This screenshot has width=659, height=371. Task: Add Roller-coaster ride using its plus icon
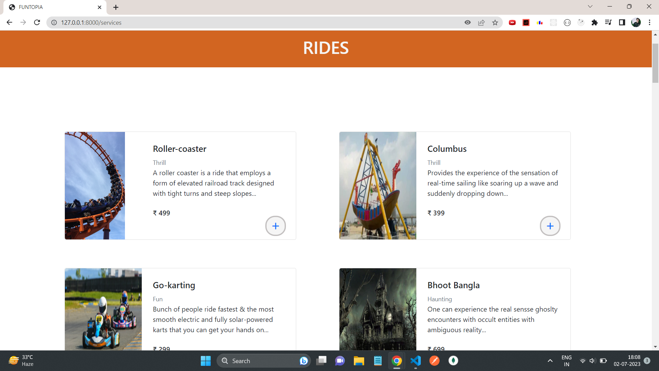point(275,226)
